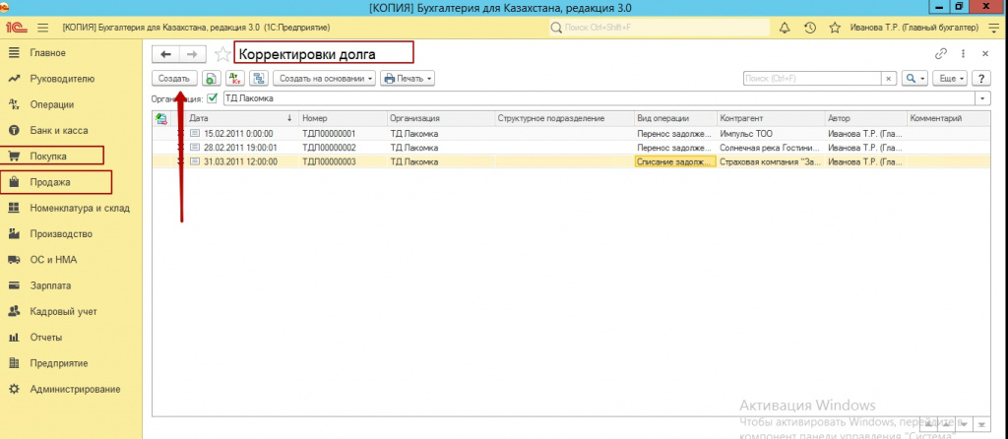
Task: Select ТДЛ00000002 number cell
Action: (344, 148)
